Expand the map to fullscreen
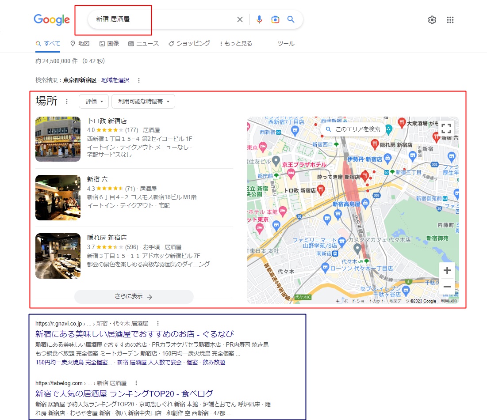This screenshot has width=487, height=420. point(446,128)
